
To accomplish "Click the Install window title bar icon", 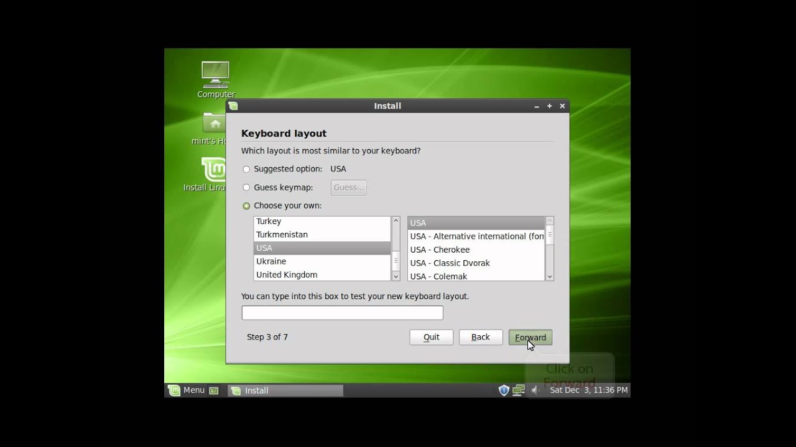I will 233,106.
